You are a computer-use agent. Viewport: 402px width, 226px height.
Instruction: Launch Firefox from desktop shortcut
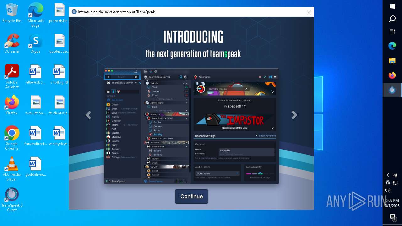[12, 105]
